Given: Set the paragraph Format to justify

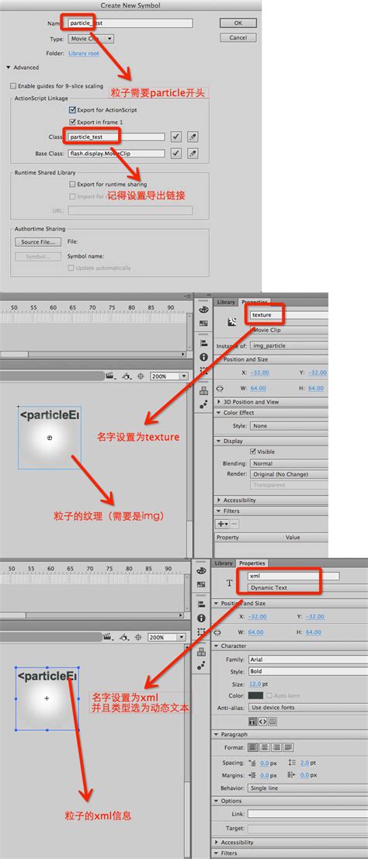Looking at the screenshot, I should point(288,747).
